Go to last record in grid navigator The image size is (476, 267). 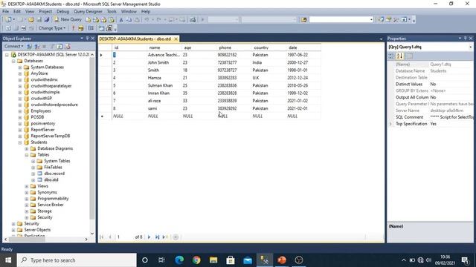click(x=157, y=237)
